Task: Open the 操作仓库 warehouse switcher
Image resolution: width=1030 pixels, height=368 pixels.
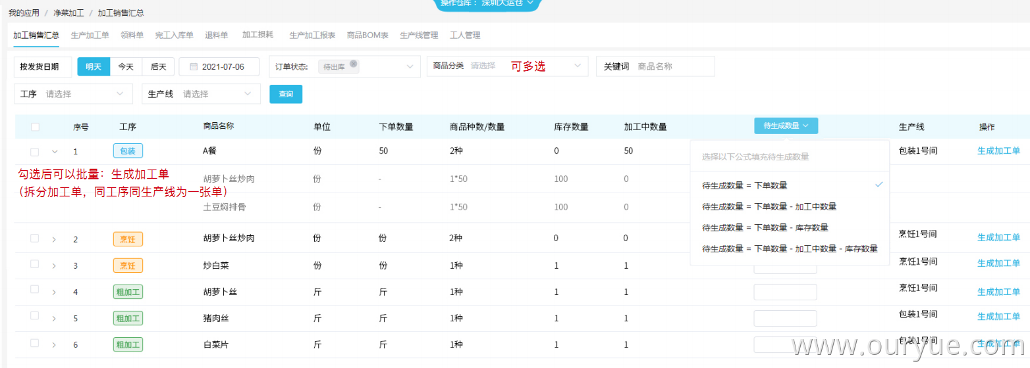Action: pyautogui.click(x=487, y=4)
